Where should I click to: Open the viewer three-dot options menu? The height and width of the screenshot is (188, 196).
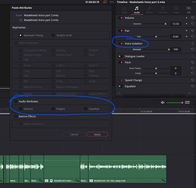[x=112, y=2]
